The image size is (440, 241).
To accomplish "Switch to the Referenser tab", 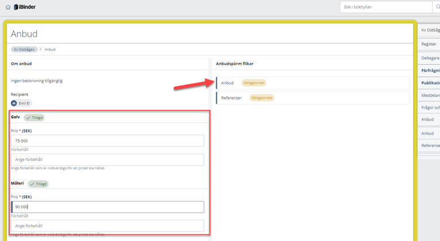I will (x=231, y=98).
